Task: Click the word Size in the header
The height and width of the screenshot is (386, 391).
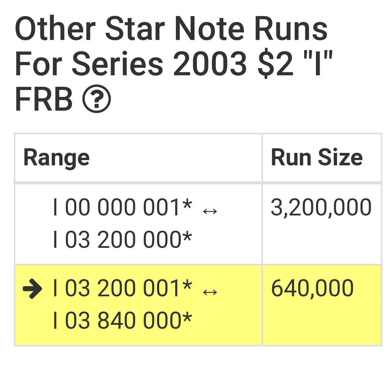Action: (x=340, y=157)
